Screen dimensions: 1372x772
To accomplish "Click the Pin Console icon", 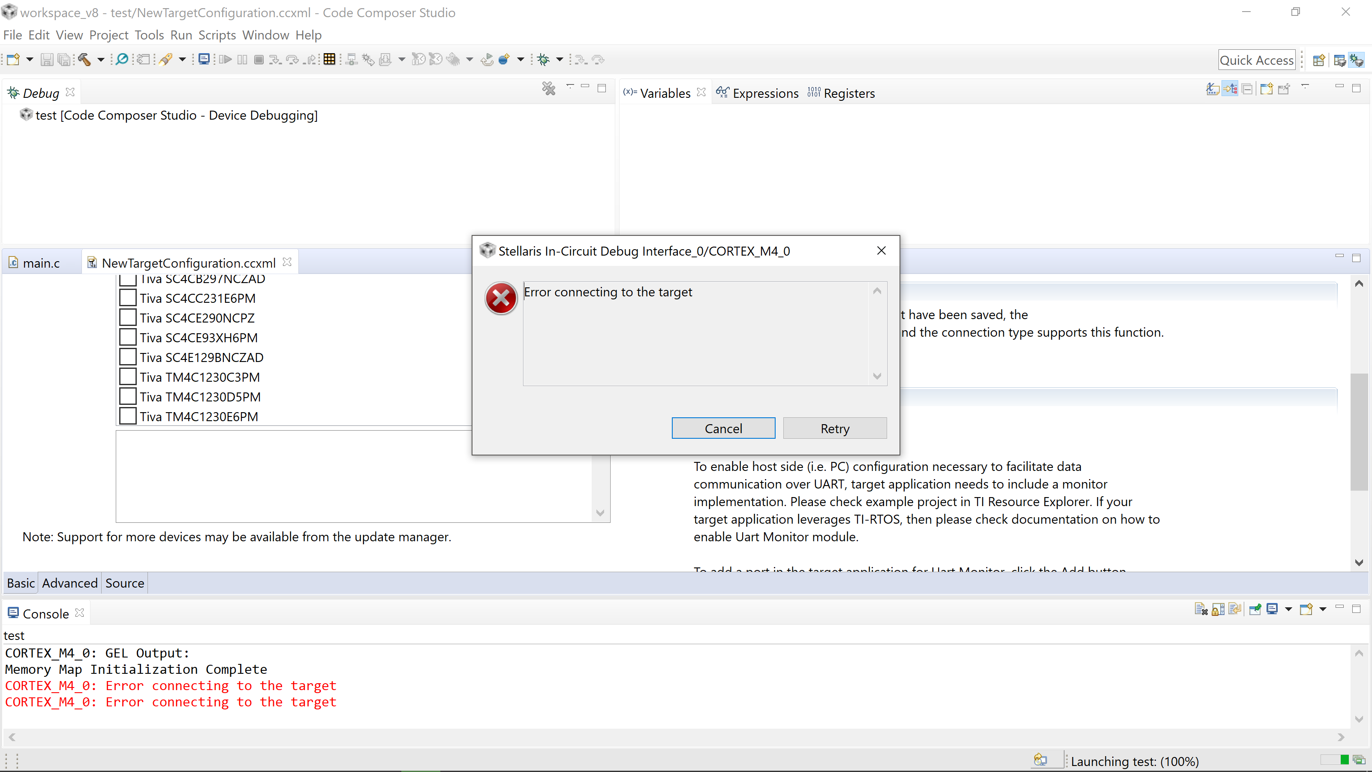I will (1255, 609).
